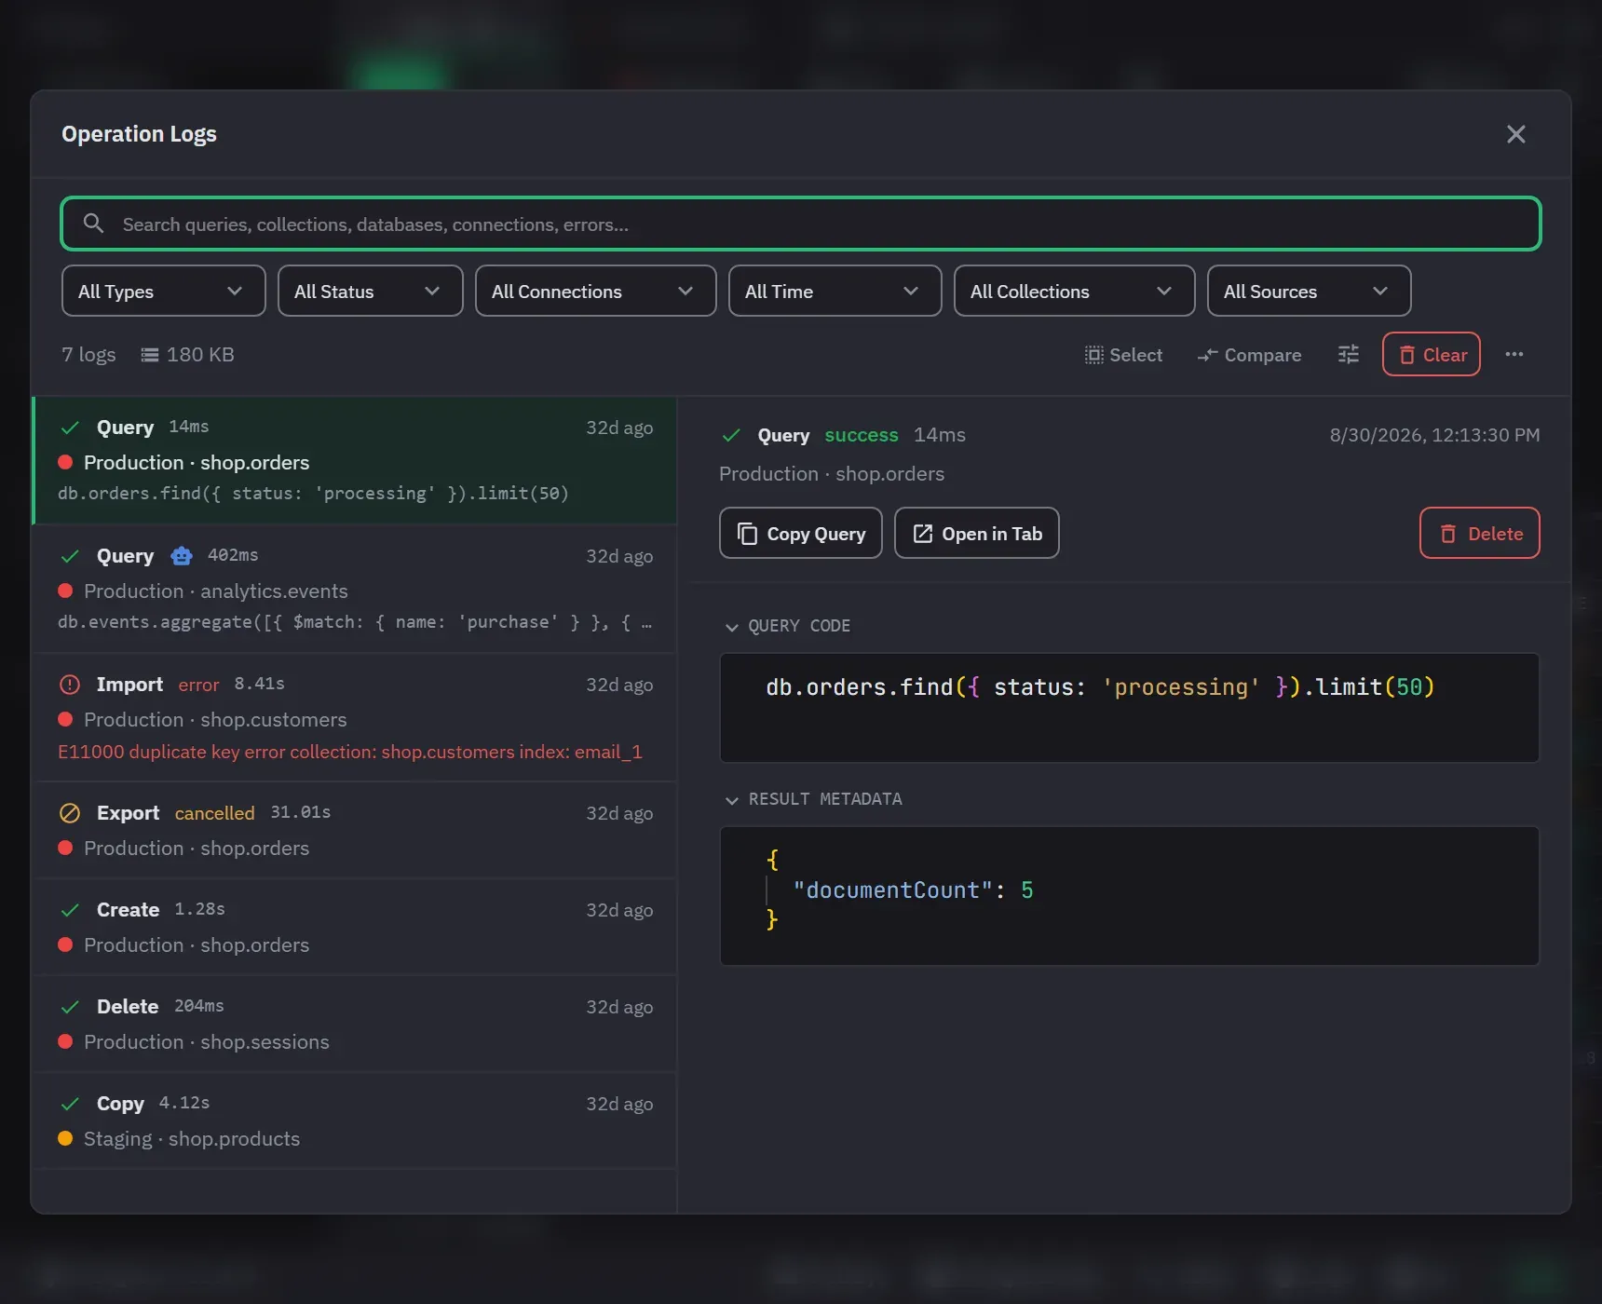Click the Select logs button
The image size is (1602, 1304).
(1123, 355)
